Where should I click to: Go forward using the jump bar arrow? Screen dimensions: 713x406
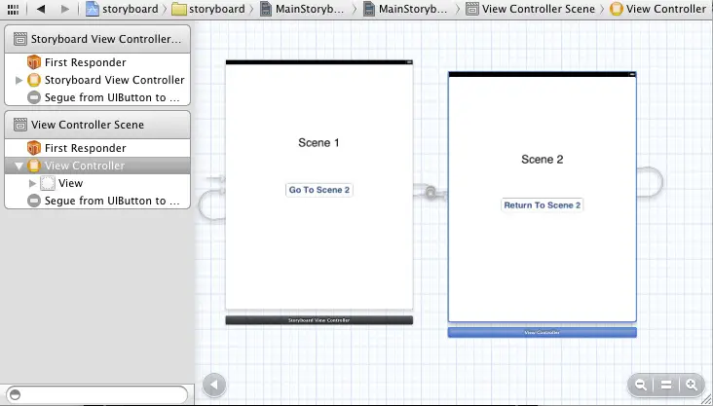(64, 9)
